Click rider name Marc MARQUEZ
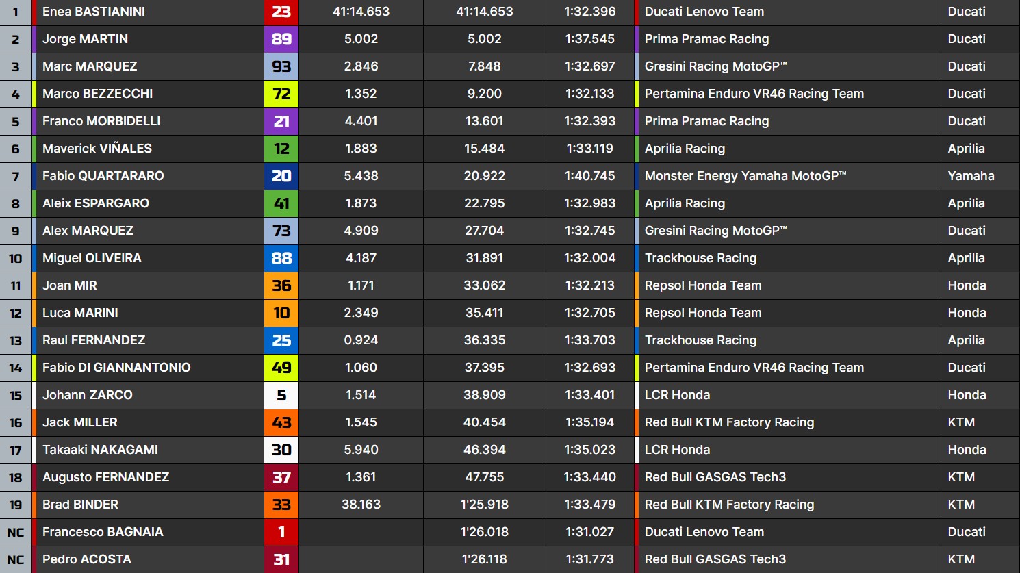Screen dimensions: 1020x573 click(90, 66)
